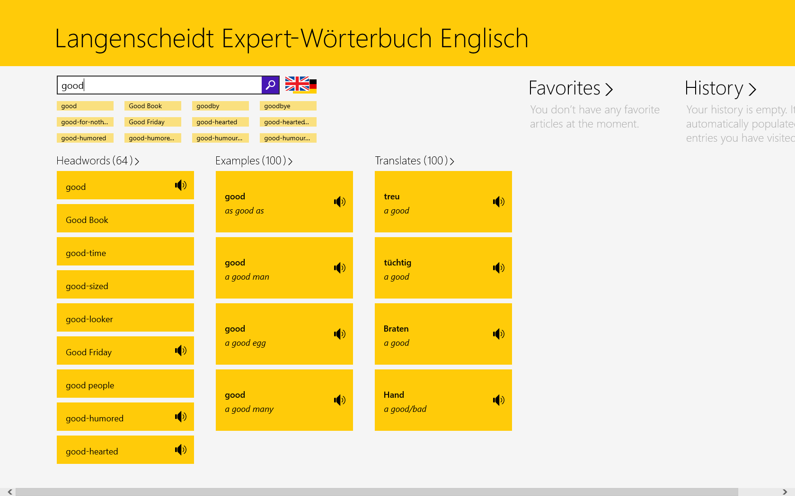Screen dimensions: 795x496
Task: Switch language direction via flags icon
Action: pyautogui.click(x=300, y=85)
